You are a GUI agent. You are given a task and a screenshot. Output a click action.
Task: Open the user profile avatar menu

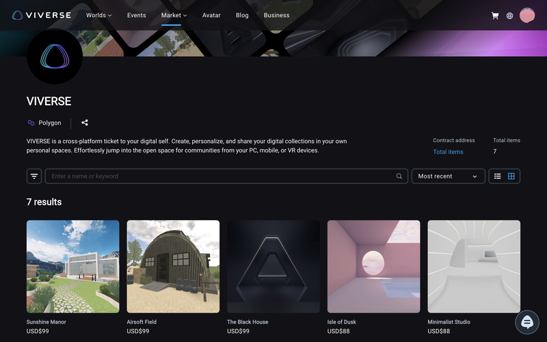(526, 15)
